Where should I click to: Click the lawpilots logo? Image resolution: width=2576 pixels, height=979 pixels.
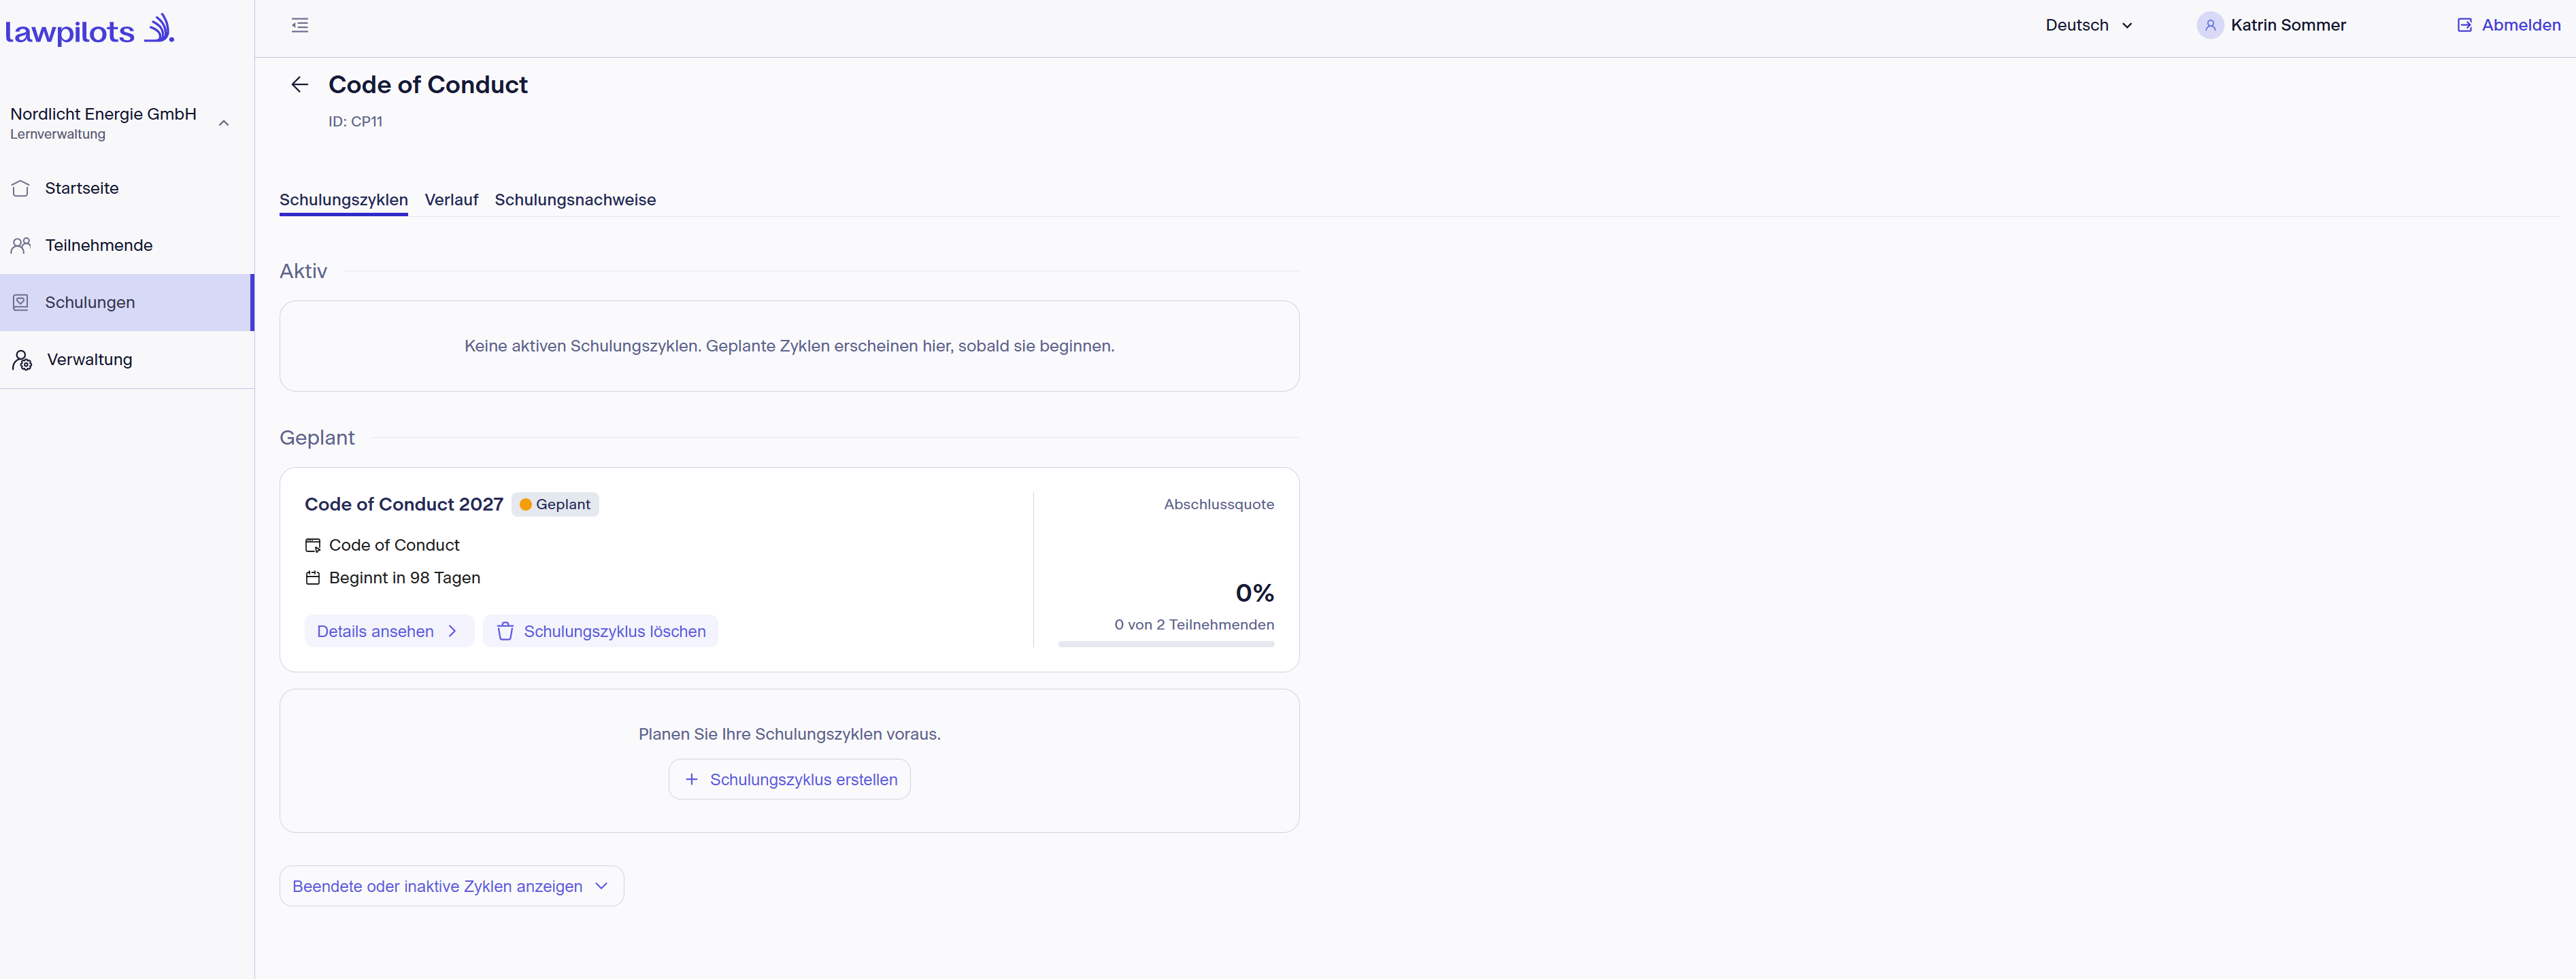[90, 30]
